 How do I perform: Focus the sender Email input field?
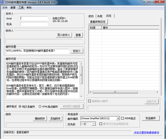pyautogui.click(x=34, y=18)
